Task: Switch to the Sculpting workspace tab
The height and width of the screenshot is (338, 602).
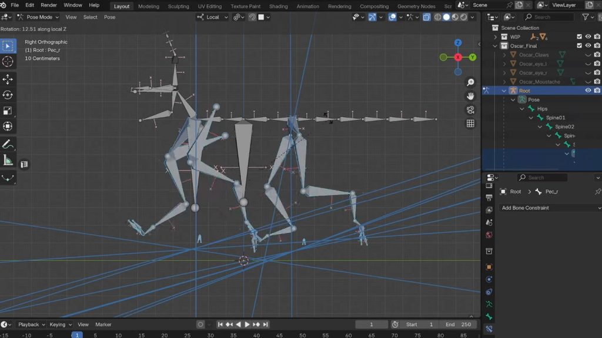Action: pyautogui.click(x=178, y=6)
